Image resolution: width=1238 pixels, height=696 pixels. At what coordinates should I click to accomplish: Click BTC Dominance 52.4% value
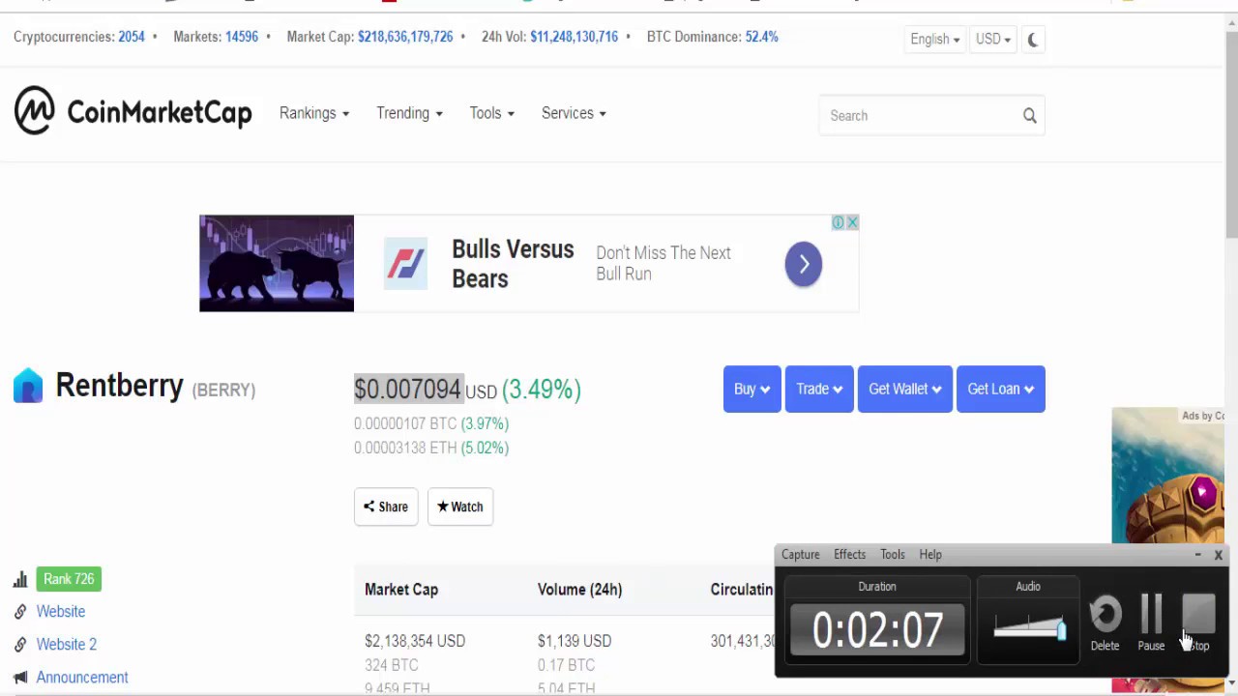point(761,37)
